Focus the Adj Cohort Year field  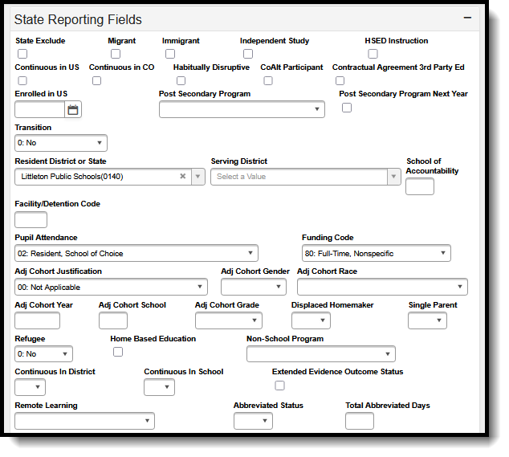(x=37, y=320)
